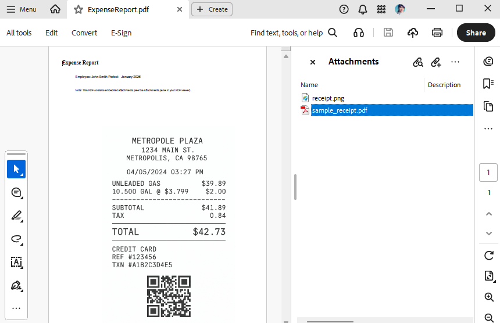The height and width of the screenshot is (323, 500).
Task: Zoom out with the magnifier minus
Action: pos(489,318)
